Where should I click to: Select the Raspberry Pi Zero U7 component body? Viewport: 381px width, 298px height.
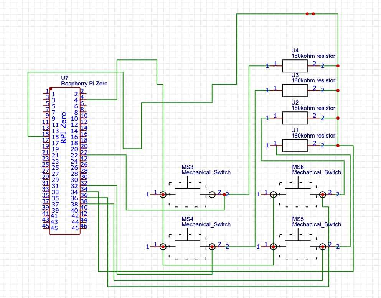[x=64, y=161]
